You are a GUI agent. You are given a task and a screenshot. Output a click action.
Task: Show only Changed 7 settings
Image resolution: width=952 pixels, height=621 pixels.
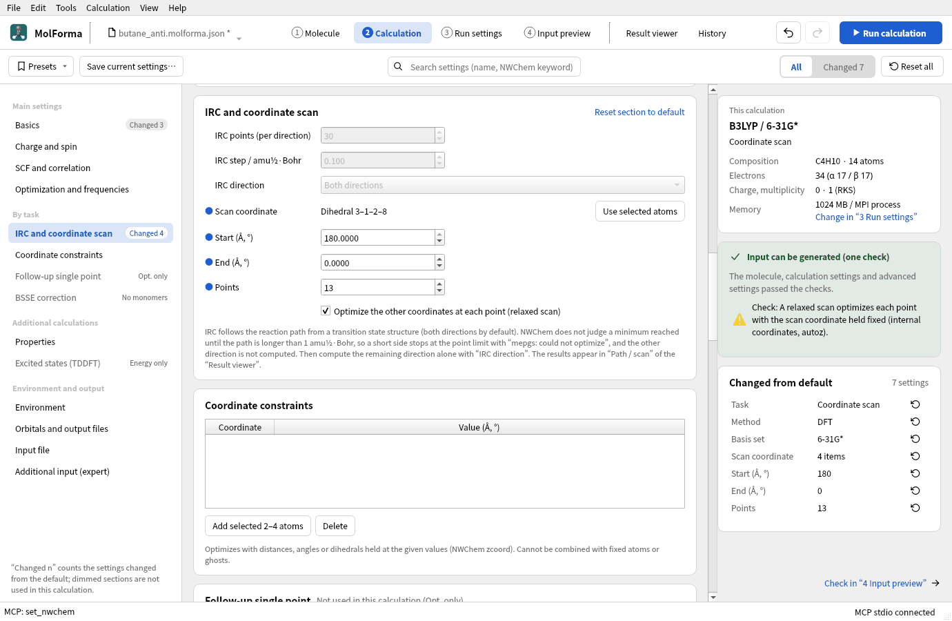coord(843,67)
